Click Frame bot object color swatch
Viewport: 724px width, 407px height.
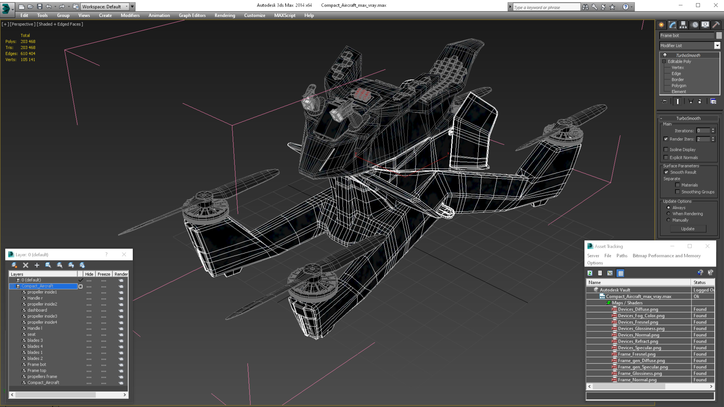point(719,35)
